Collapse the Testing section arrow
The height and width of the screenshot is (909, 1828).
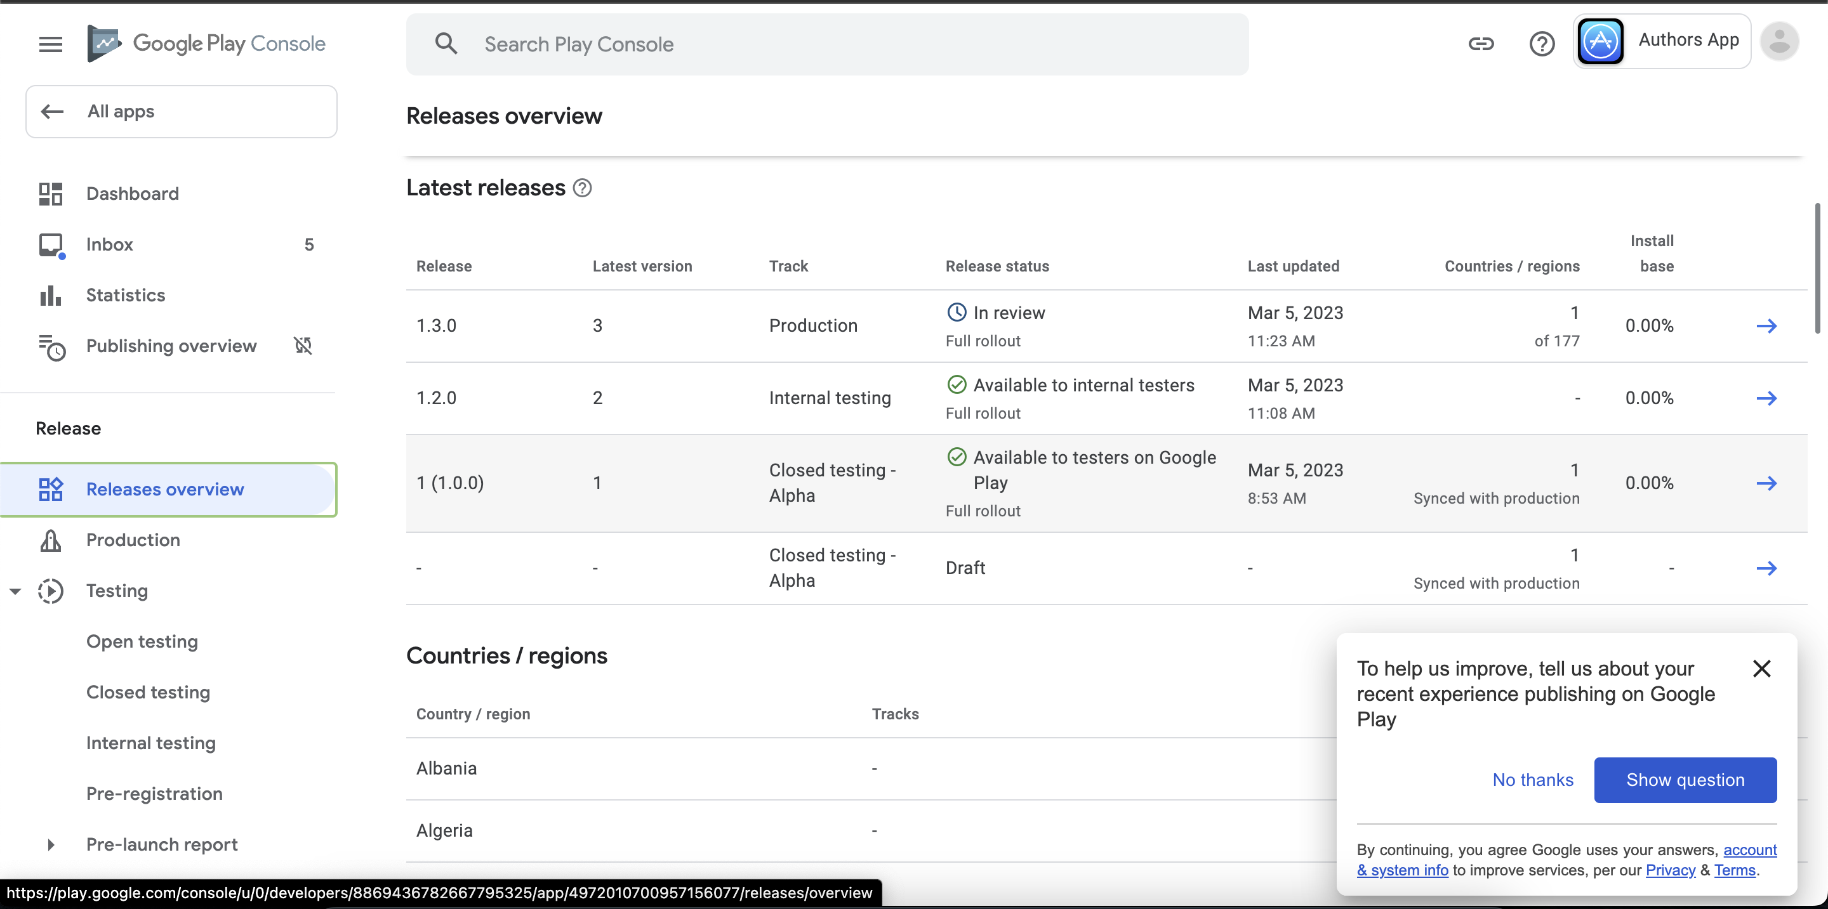click(x=15, y=591)
